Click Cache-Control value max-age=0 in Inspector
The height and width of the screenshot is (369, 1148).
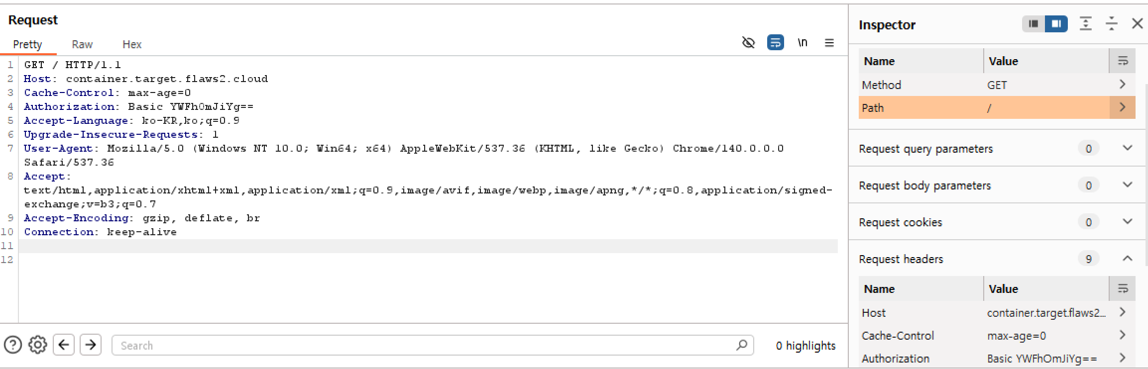tap(1017, 336)
